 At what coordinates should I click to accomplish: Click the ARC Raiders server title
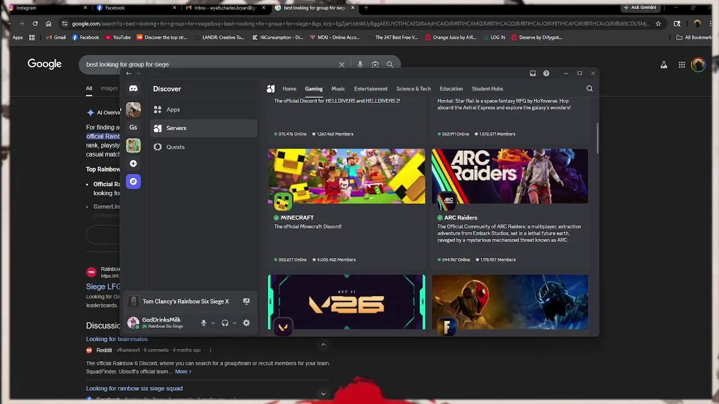click(x=461, y=218)
